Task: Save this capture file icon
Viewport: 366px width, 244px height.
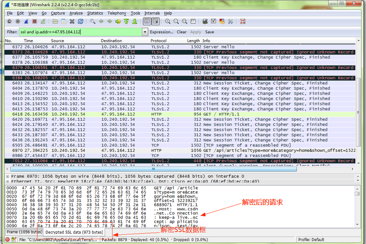Action: [x=63, y=21]
